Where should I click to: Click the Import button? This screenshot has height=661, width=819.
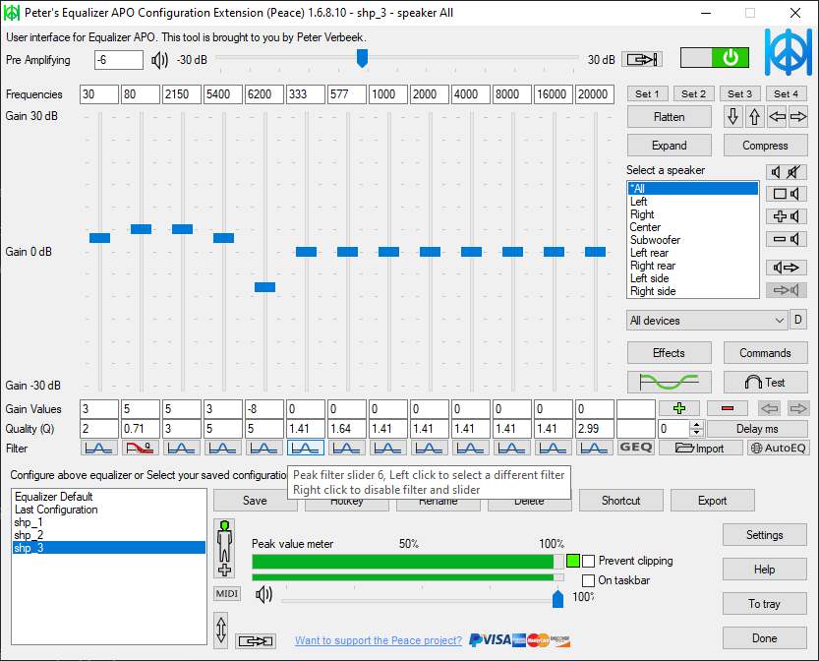[x=700, y=448]
